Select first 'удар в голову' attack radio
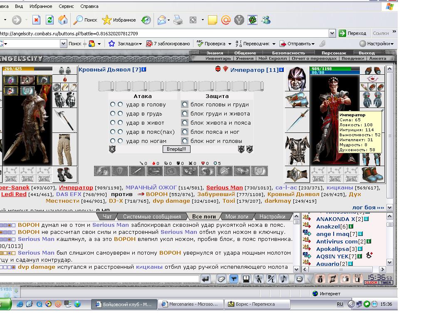426x319 pixels. coord(112,104)
